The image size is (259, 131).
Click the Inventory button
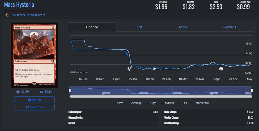click(34, 107)
